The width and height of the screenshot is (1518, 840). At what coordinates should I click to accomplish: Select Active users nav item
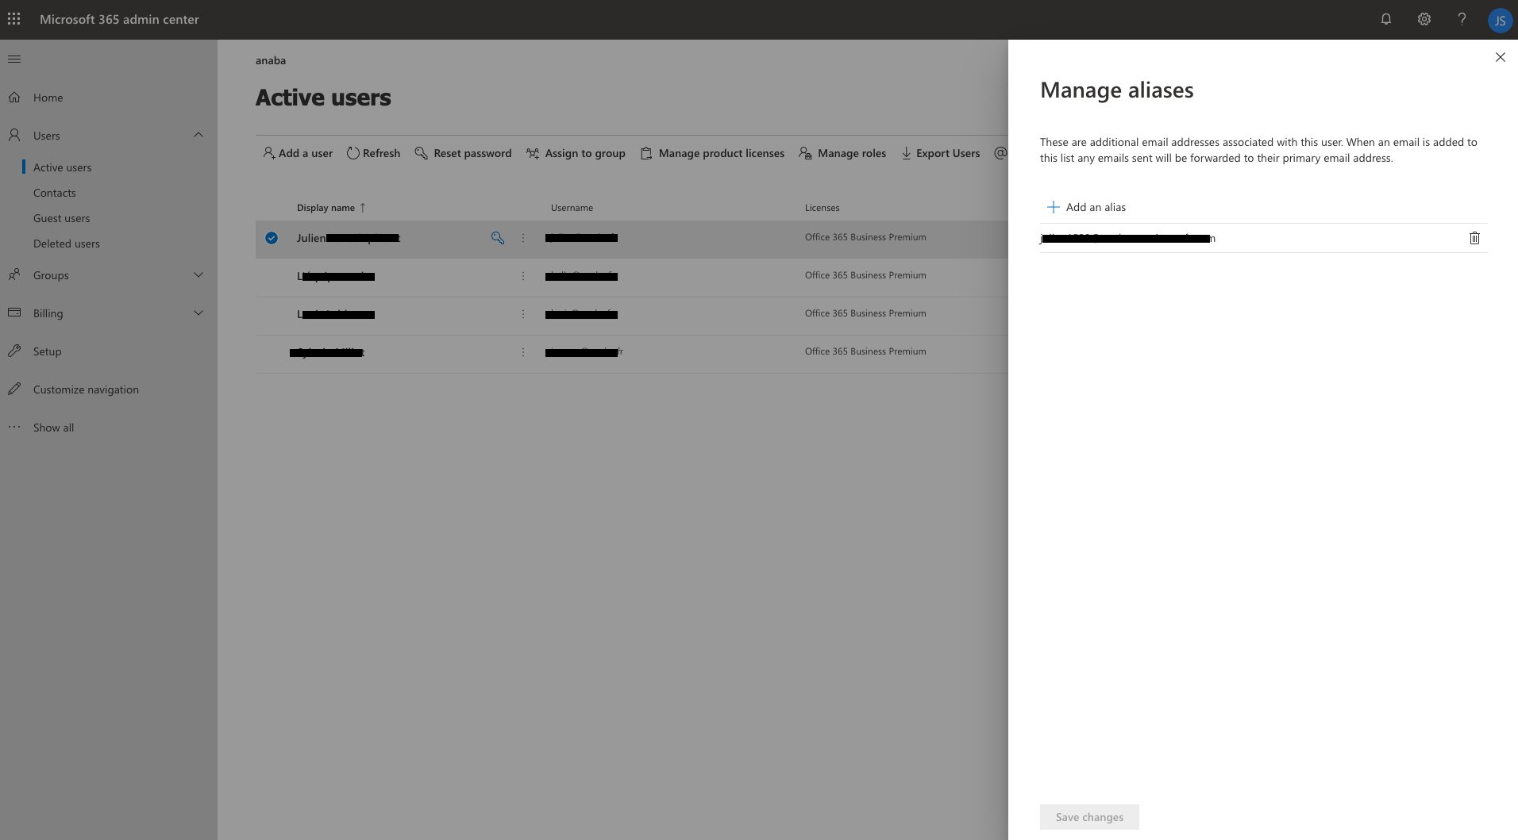[x=62, y=167]
